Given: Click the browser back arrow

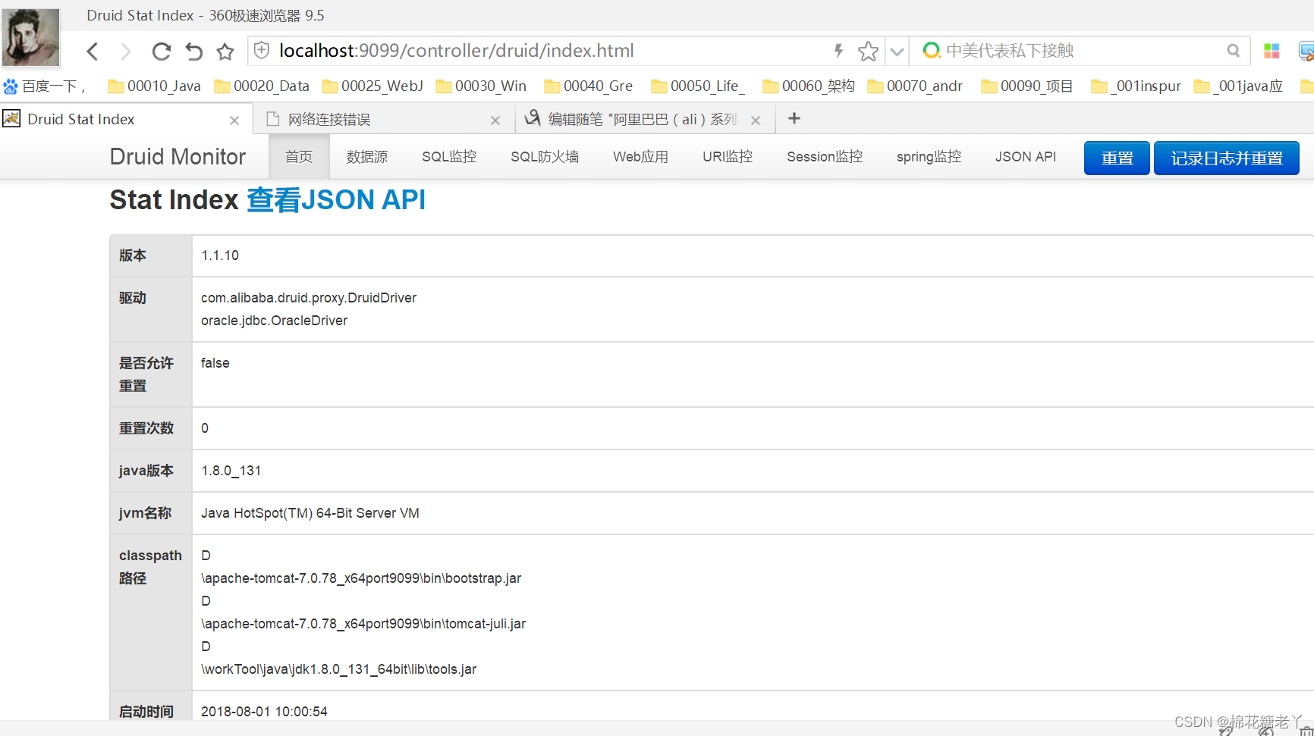Looking at the screenshot, I should coord(93,51).
